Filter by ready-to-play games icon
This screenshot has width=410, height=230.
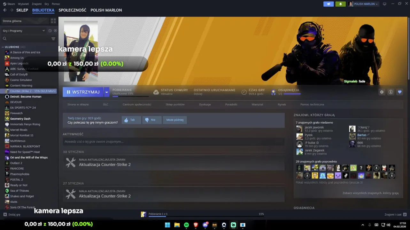coord(55,31)
